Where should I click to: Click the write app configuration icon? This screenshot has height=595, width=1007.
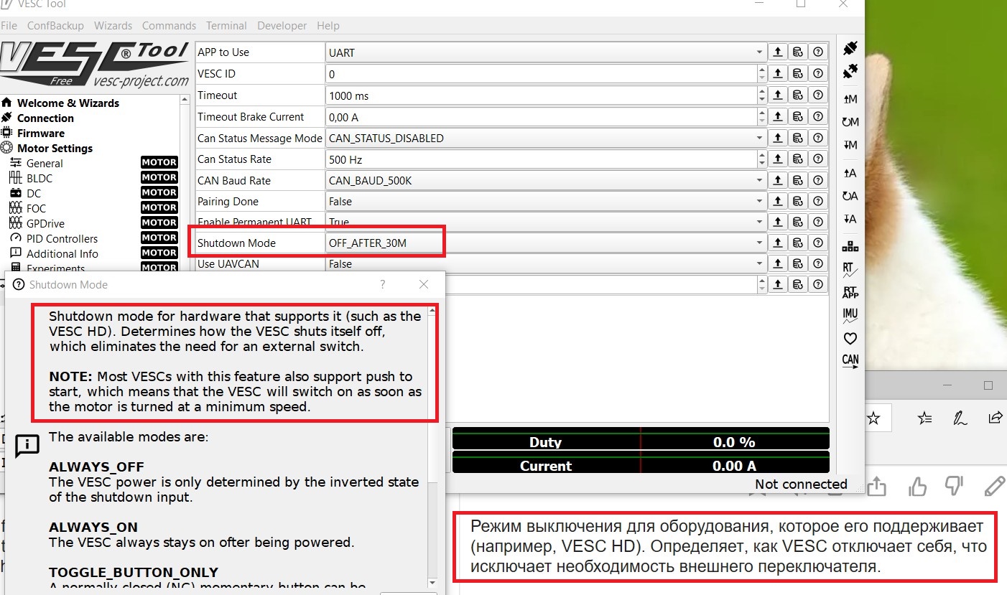pyautogui.click(x=850, y=219)
